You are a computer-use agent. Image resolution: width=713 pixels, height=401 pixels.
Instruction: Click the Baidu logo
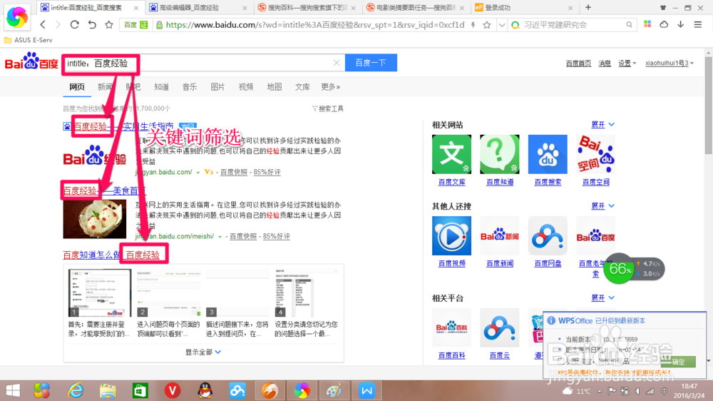(x=31, y=61)
